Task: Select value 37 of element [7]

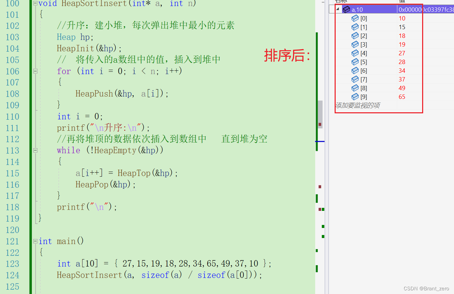Action: click(x=402, y=79)
